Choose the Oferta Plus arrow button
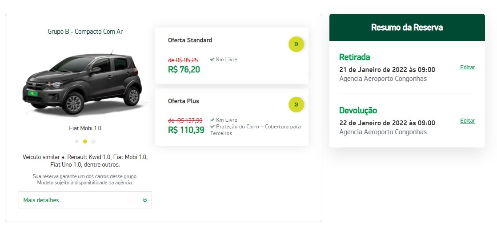 click(x=296, y=104)
